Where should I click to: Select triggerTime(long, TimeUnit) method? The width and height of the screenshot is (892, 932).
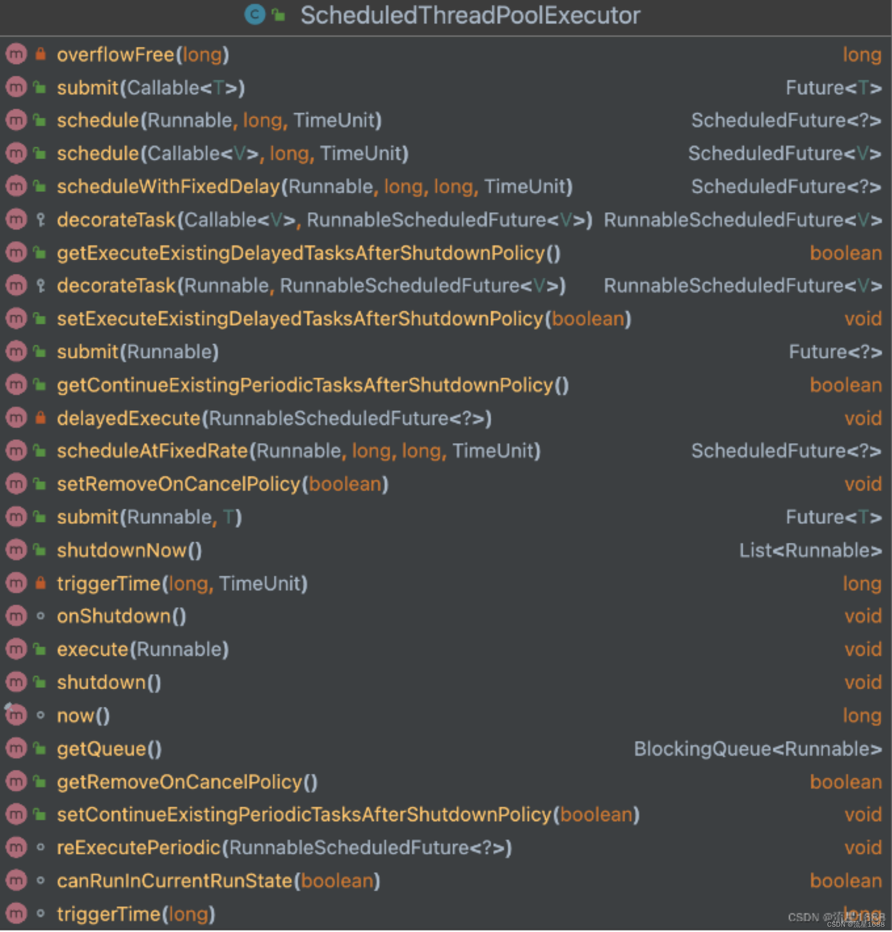(x=182, y=583)
